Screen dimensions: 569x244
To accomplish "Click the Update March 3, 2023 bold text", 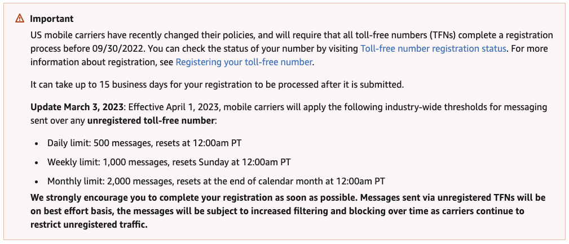I will click(x=78, y=107).
